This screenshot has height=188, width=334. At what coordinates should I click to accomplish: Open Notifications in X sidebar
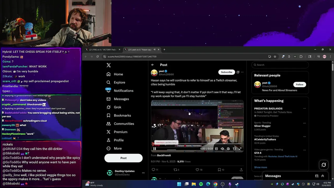click(120, 91)
